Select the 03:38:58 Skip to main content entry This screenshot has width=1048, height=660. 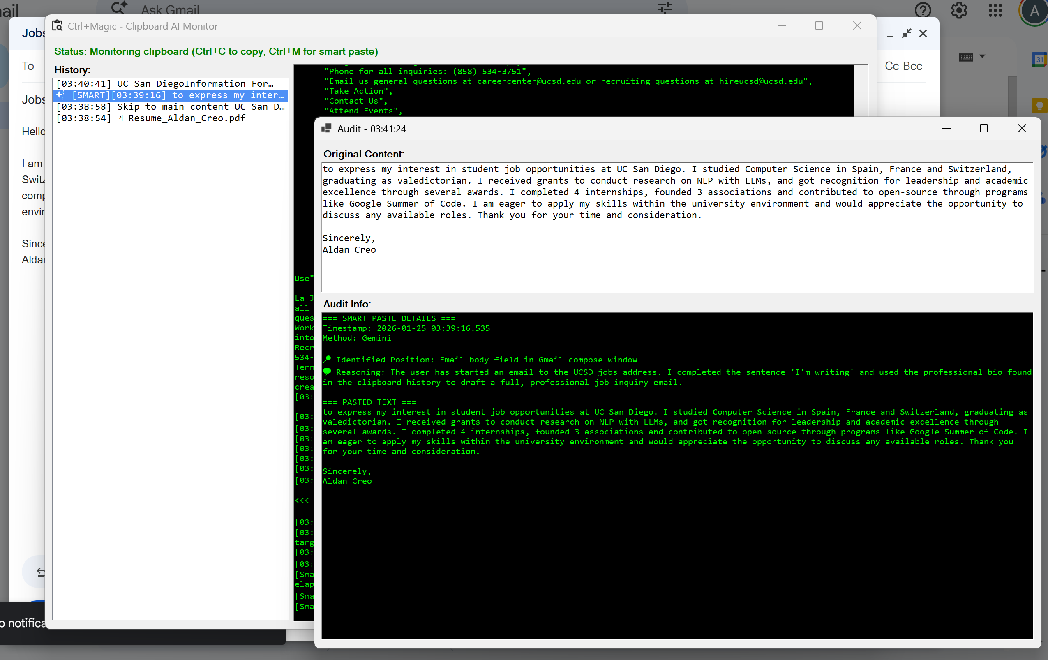170,107
